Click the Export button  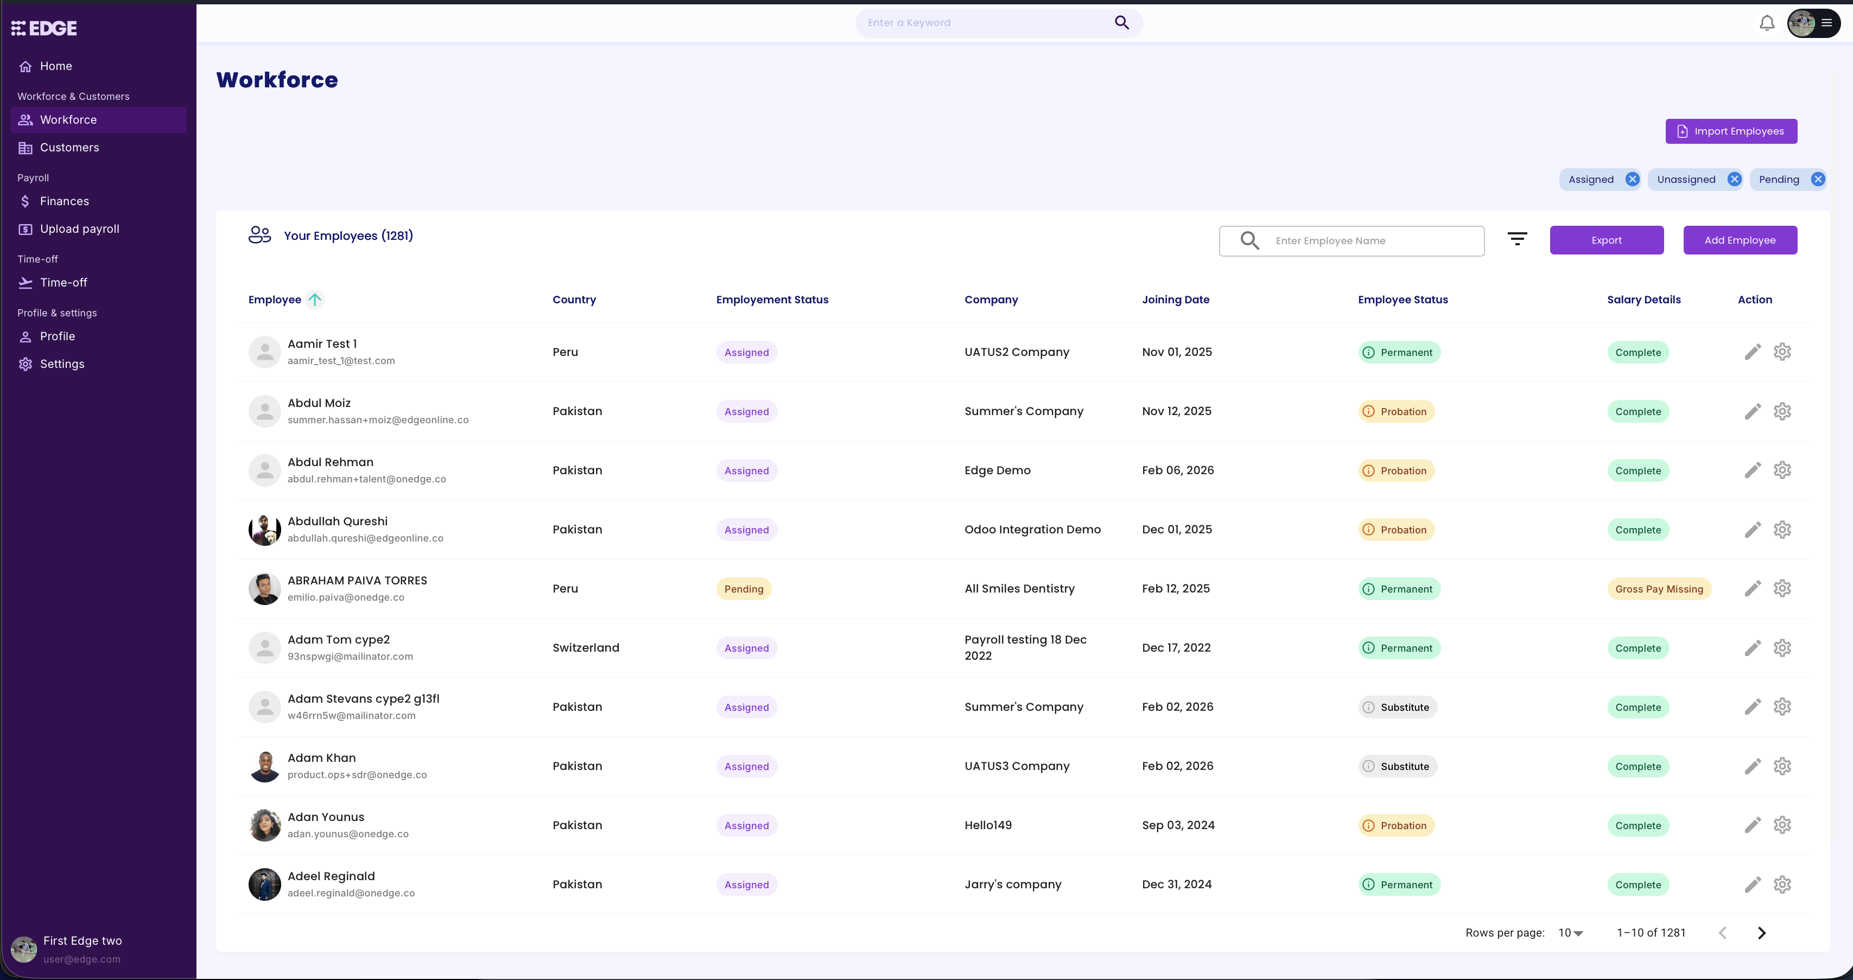(1606, 240)
